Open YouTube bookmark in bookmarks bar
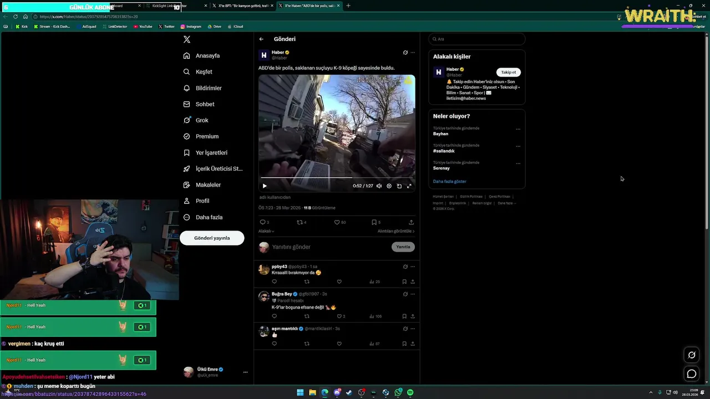Image resolution: width=710 pixels, height=399 pixels. point(143,26)
